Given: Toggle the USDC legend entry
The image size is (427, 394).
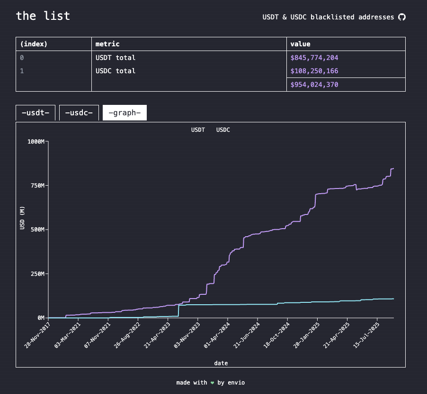Looking at the screenshot, I should pos(223,130).
